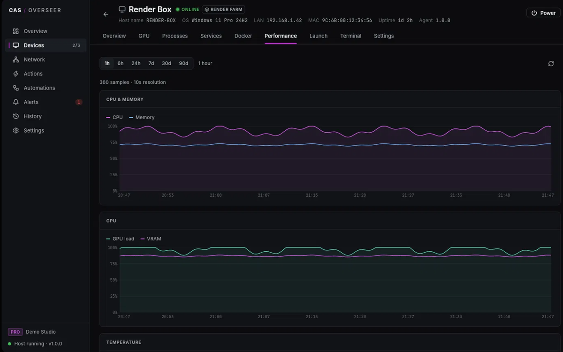This screenshot has height=352, width=563.
Task: Go back using the arrow beside Render Box
Action: coord(106,15)
